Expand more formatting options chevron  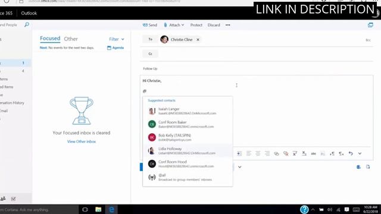coord(360,153)
